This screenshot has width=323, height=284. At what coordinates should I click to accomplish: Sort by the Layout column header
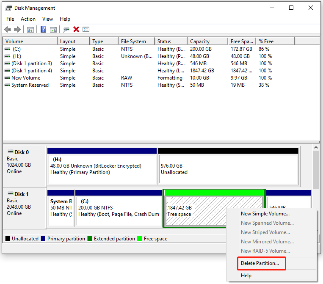point(73,41)
